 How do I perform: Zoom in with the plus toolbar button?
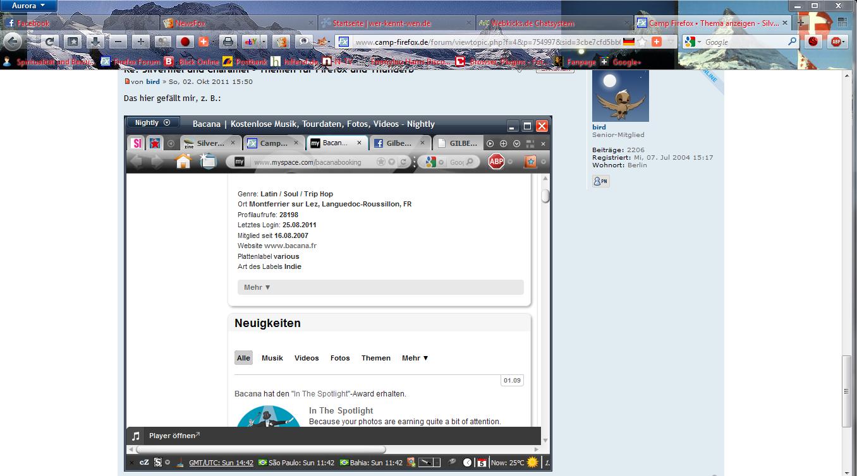[140, 42]
